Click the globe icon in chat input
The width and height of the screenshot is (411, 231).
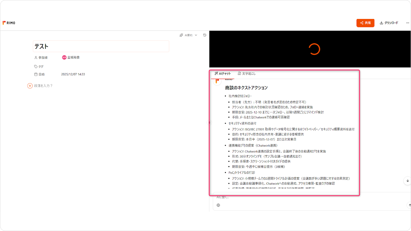(x=218, y=205)
